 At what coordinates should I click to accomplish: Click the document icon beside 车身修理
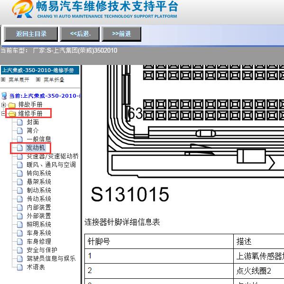(20, 241)
